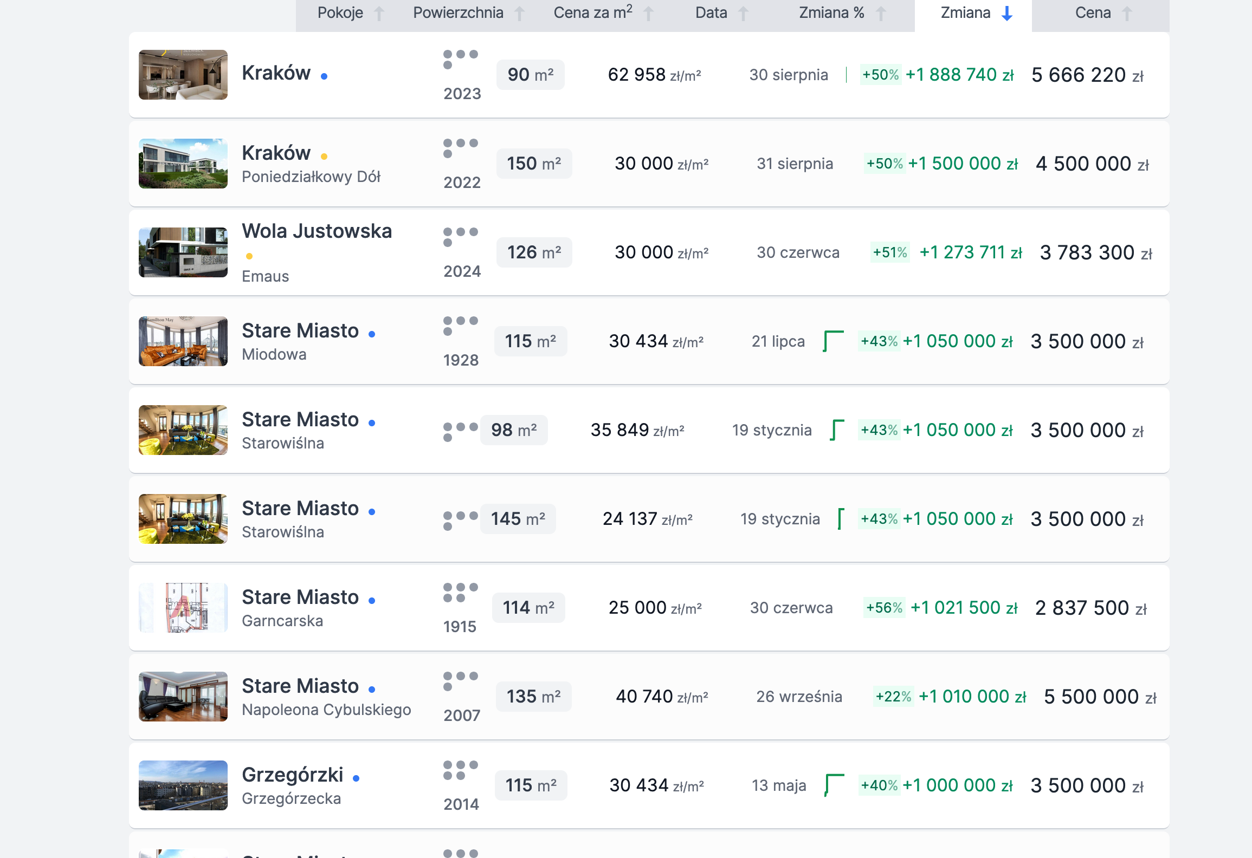Click the Garncarska floor plan thumbnail
The image size is (1252, 858).
click(x=183, y=608)
